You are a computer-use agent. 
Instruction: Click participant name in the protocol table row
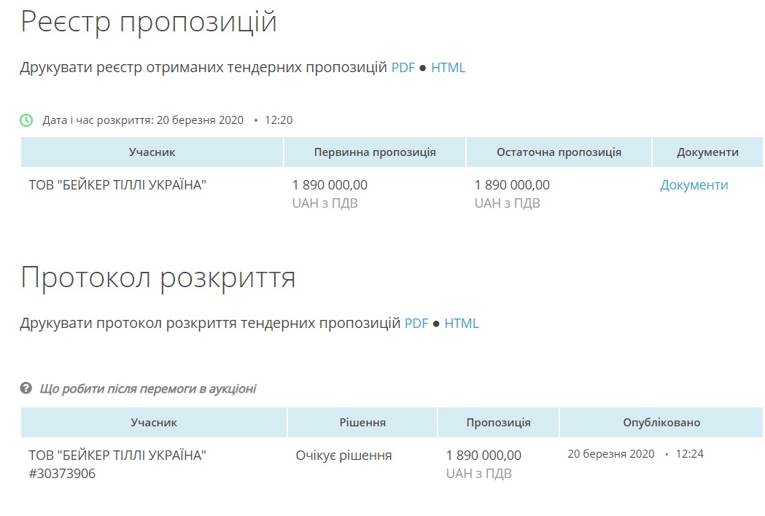pos(117,456)
